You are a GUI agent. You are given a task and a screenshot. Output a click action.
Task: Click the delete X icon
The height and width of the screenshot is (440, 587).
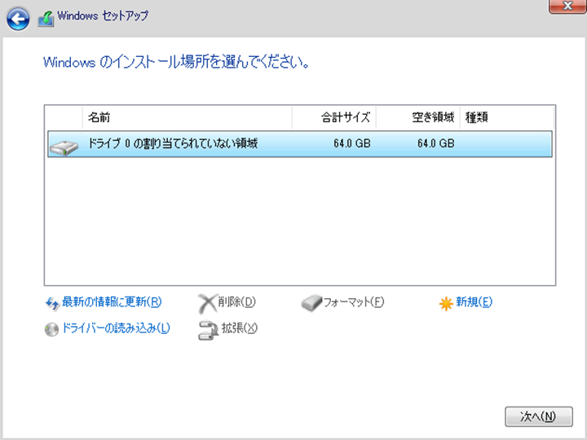207,303
